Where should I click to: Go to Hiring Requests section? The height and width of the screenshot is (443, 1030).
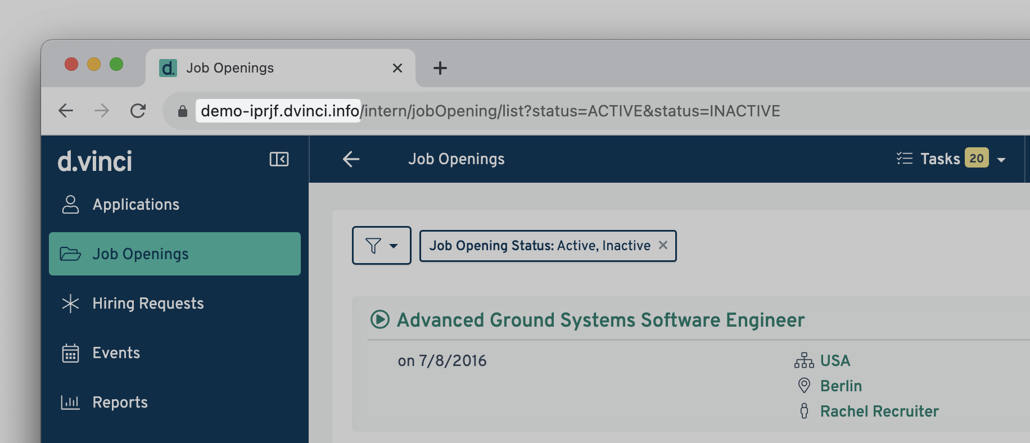(x=147, y=304)
